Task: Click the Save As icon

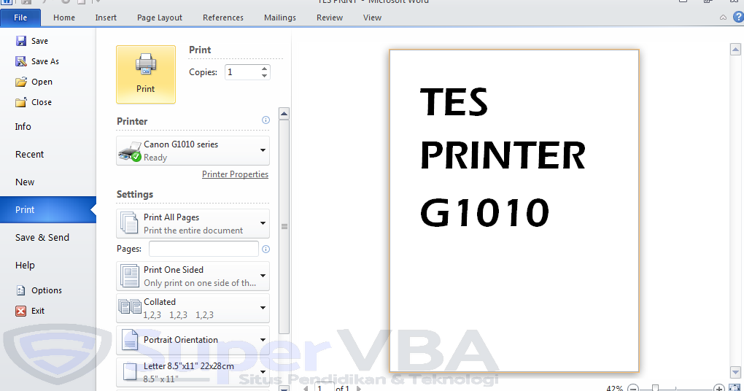Action: (x=21, y=61)
